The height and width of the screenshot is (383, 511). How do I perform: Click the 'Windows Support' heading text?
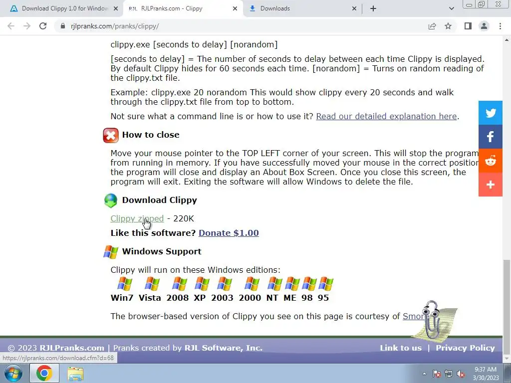162,251
